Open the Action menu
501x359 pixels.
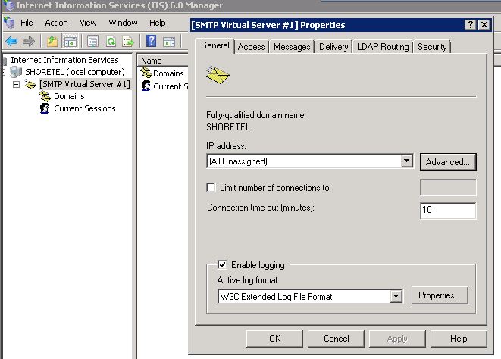[56, 23]
